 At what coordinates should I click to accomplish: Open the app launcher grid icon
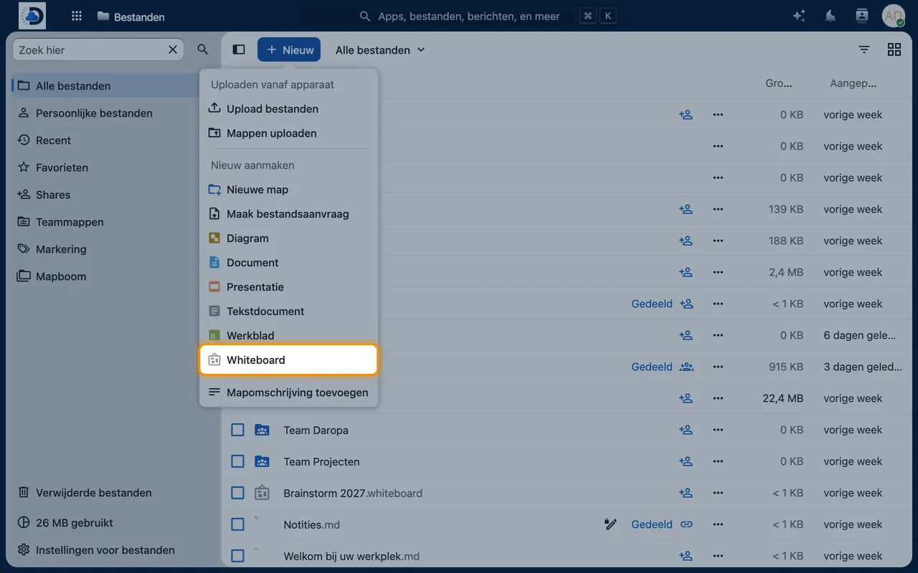77,16
